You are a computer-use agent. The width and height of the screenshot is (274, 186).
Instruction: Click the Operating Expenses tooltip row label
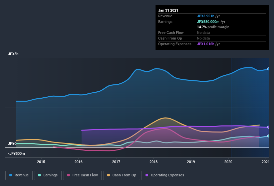175,44
